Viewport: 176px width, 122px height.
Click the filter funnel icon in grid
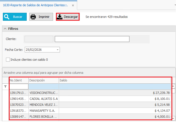click(x=5, y=87)
